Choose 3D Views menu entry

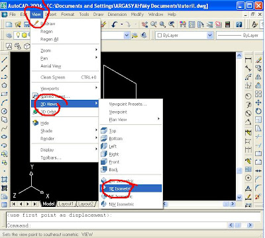tap(65, 104)
